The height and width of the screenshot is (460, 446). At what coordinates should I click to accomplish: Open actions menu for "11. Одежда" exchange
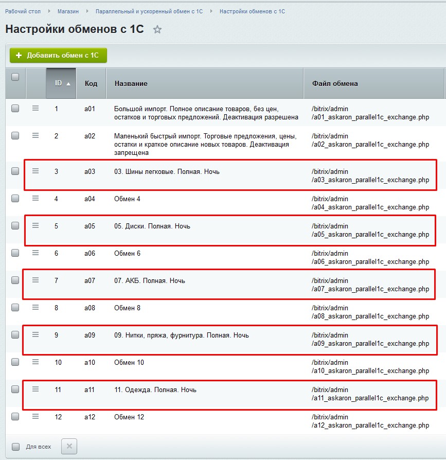35,390
